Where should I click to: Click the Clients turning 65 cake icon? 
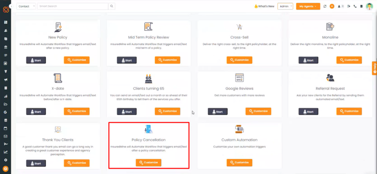[148, 78]
